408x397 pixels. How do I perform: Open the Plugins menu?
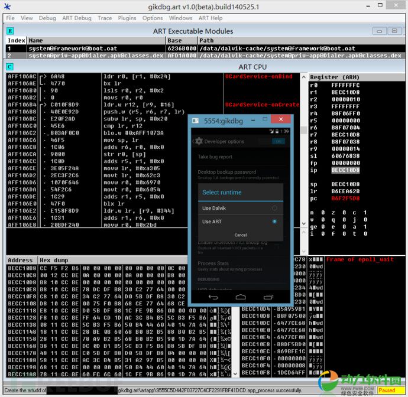click(127, 18)
